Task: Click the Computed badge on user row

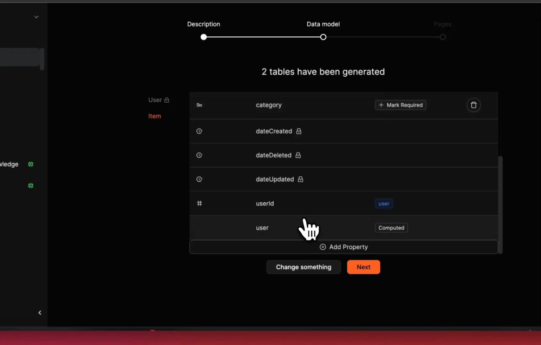Action: coord(391,228)
